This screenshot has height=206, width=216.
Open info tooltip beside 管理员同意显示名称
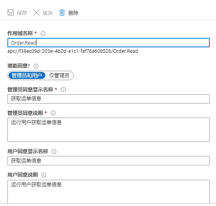[x=63, y=90]
